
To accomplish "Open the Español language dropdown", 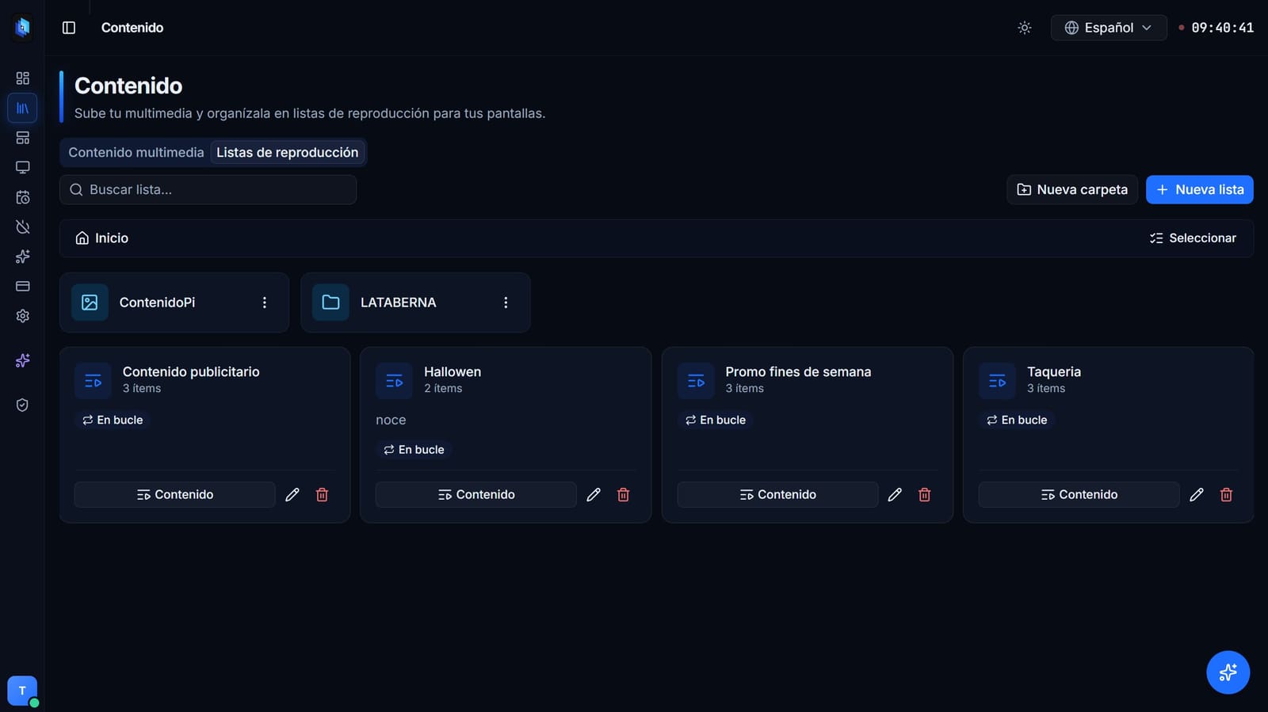I will coord(1109,28).
